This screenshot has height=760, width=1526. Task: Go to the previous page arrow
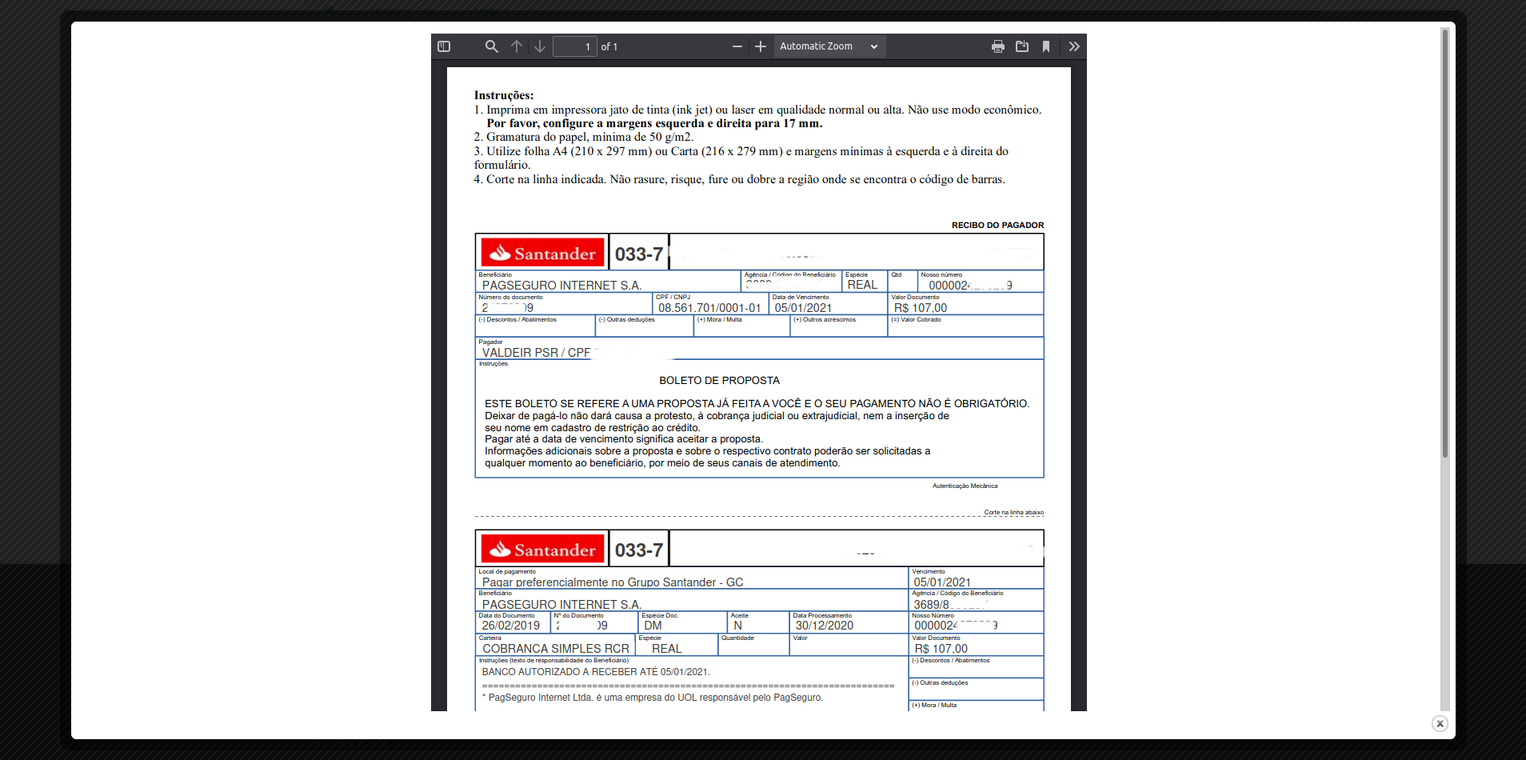[x=517, y=46]
